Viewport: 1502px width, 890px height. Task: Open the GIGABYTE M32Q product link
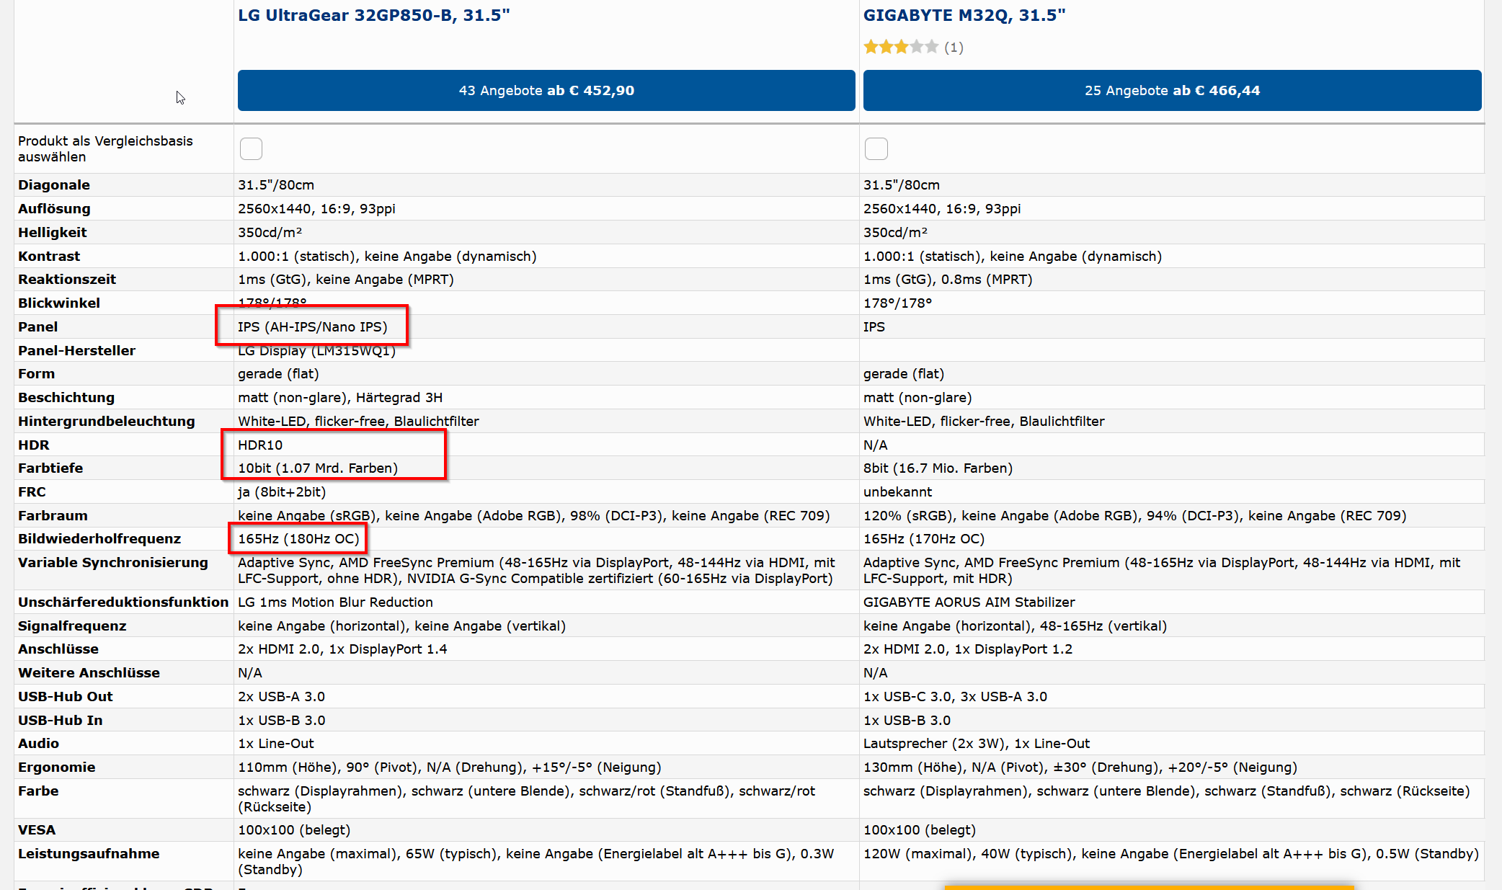click(x=964, y=15)
